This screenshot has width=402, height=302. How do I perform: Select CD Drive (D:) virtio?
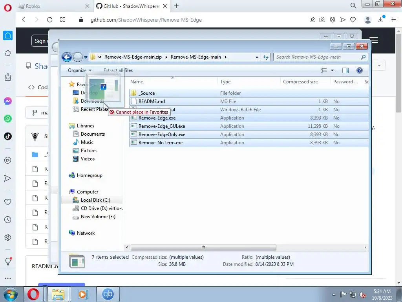[x=102, y=208]
